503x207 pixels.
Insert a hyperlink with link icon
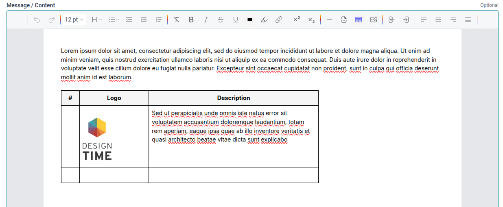(x=279, y=20)
